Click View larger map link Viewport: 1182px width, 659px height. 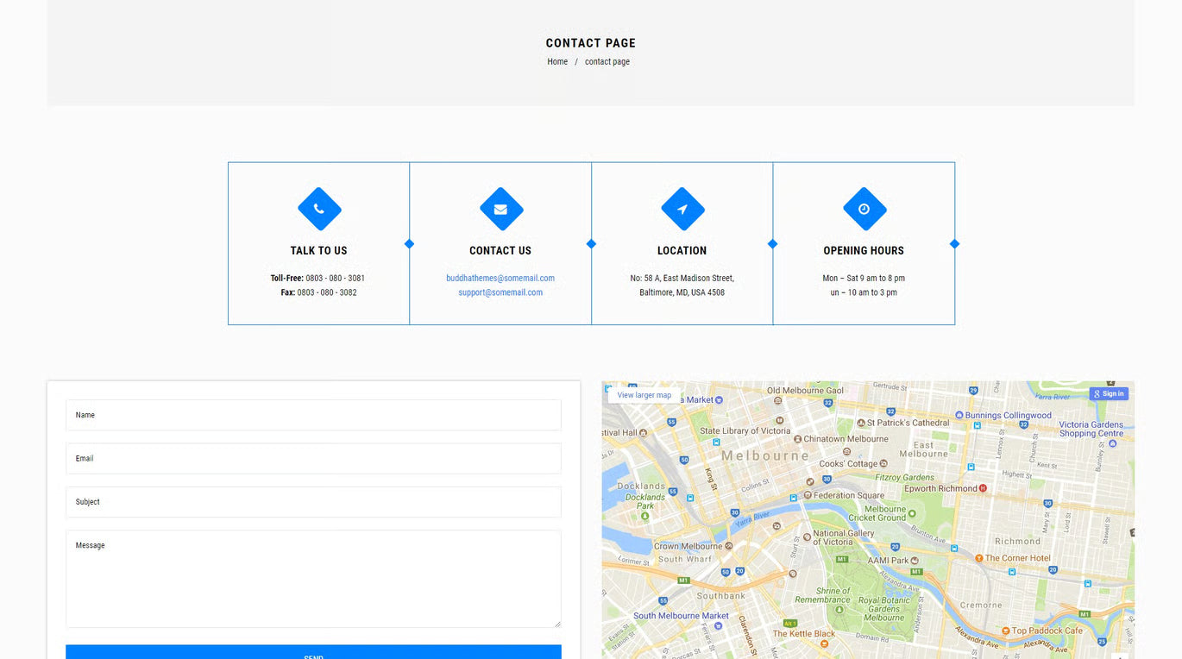[x=644, y=395]
